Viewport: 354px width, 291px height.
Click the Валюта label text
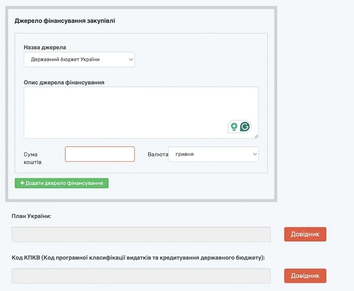pos(158,155)
